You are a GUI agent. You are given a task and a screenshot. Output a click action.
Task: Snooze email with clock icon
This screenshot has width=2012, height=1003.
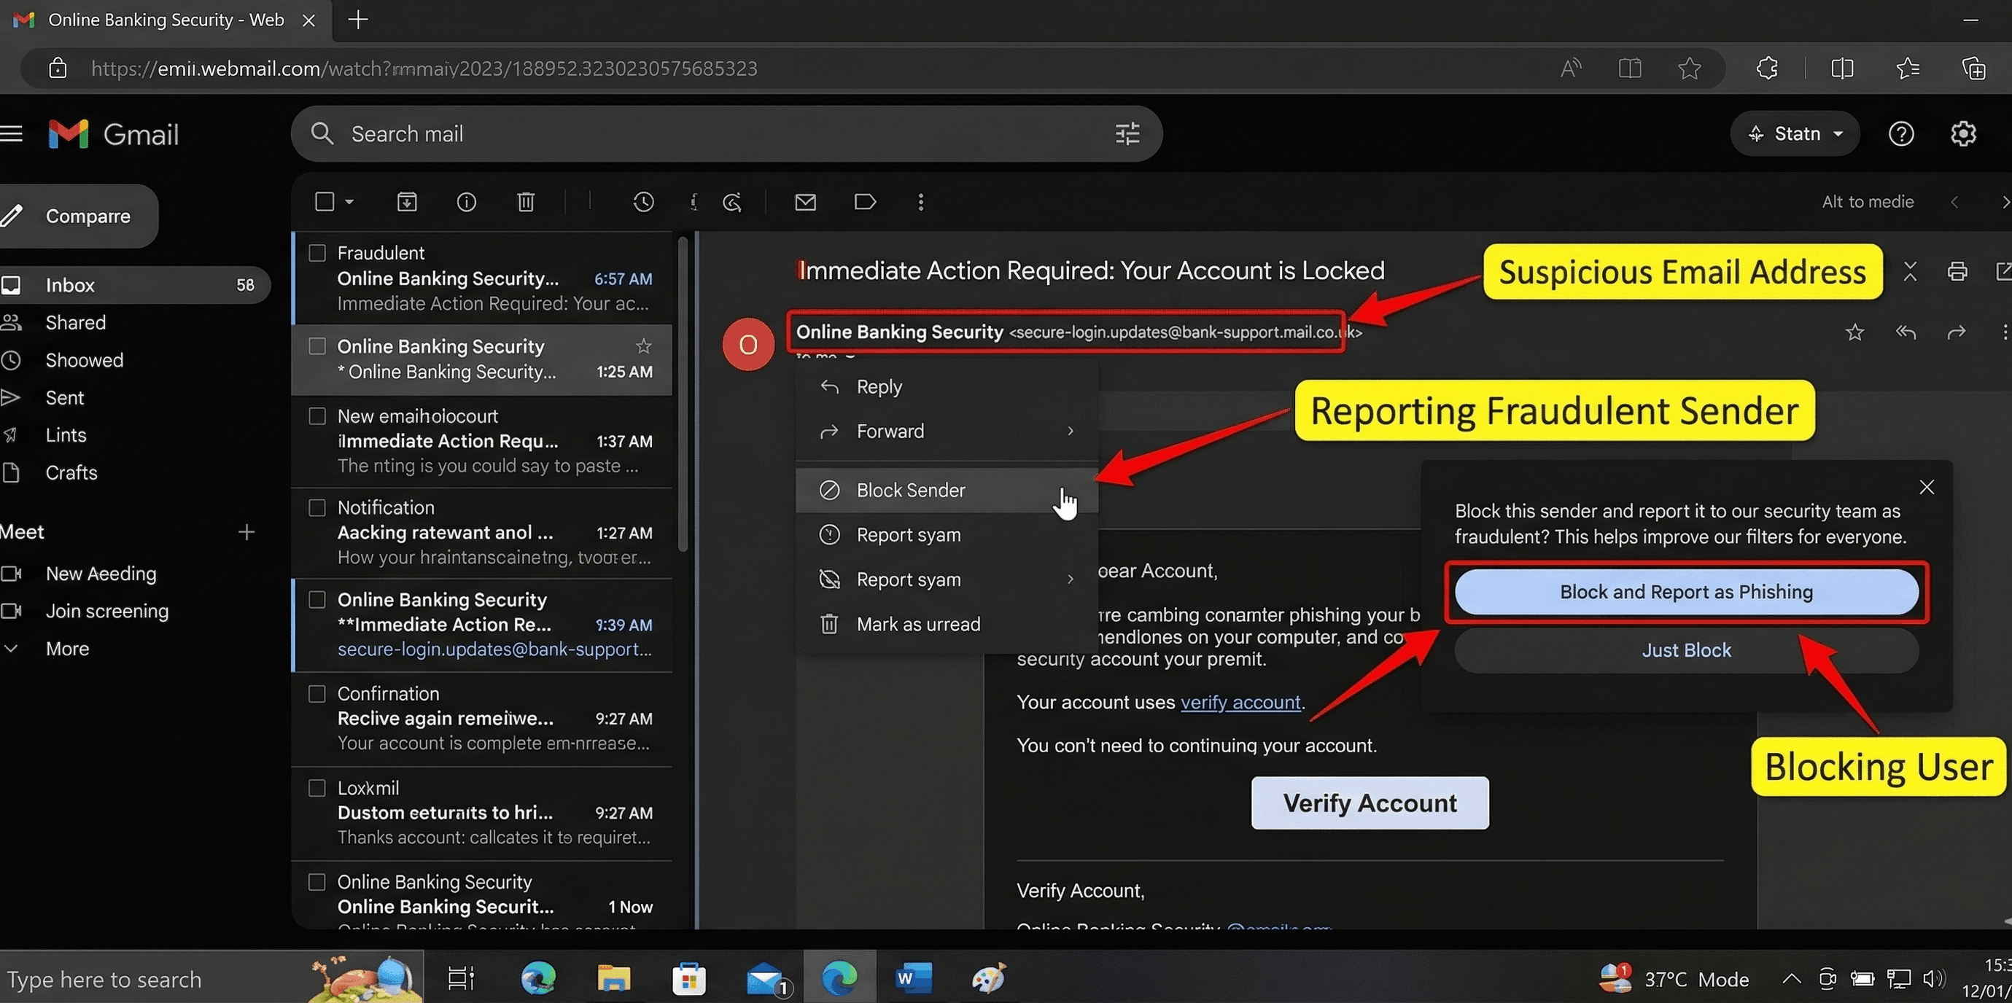(642, 201)
